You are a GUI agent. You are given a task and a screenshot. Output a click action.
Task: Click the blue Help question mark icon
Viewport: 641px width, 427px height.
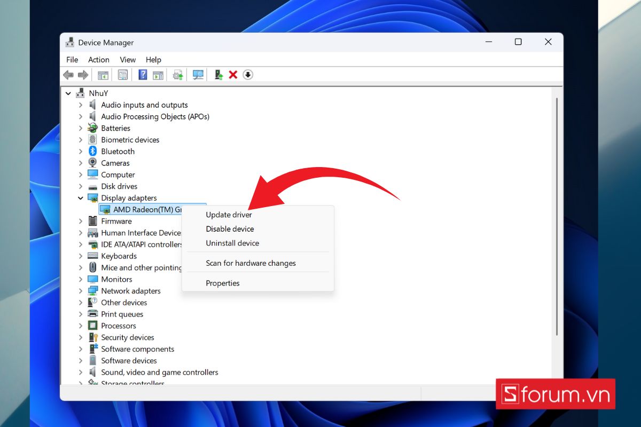[143, 75]
